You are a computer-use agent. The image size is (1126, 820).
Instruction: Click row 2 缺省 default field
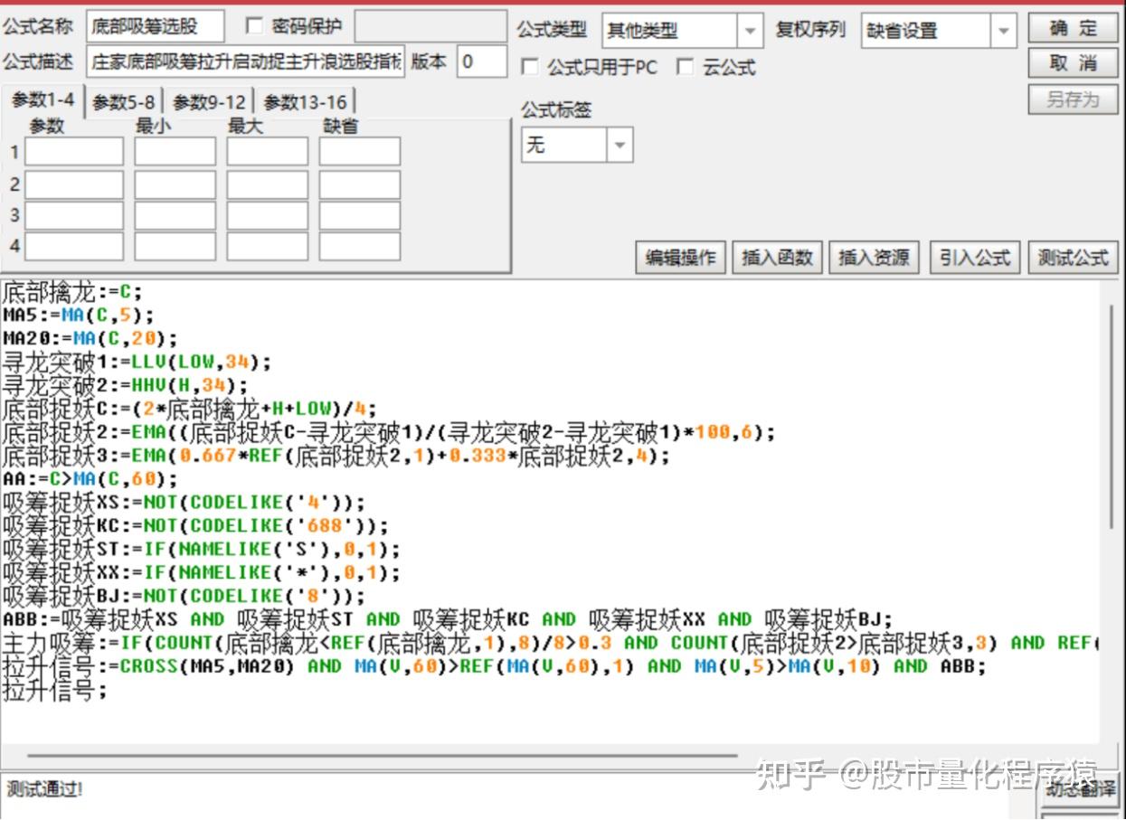coord(360,184)
